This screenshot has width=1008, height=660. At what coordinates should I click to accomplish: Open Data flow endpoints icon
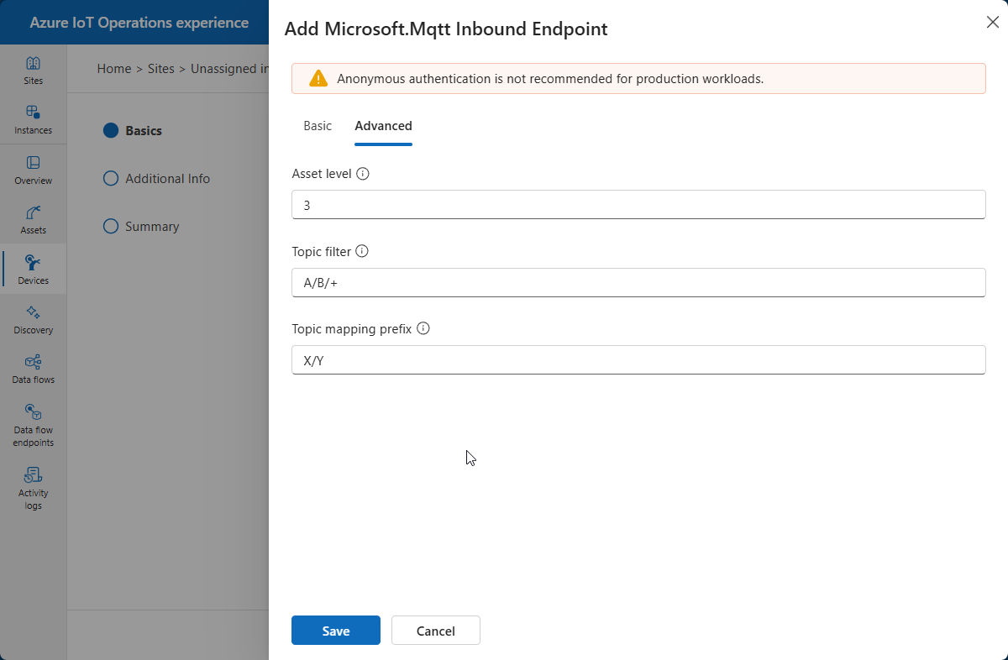click(34, 424)
